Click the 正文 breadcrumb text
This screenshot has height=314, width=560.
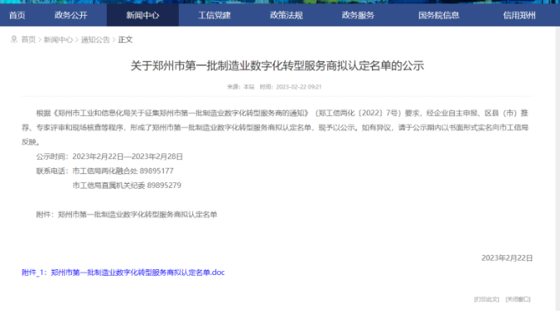point(125,40)
